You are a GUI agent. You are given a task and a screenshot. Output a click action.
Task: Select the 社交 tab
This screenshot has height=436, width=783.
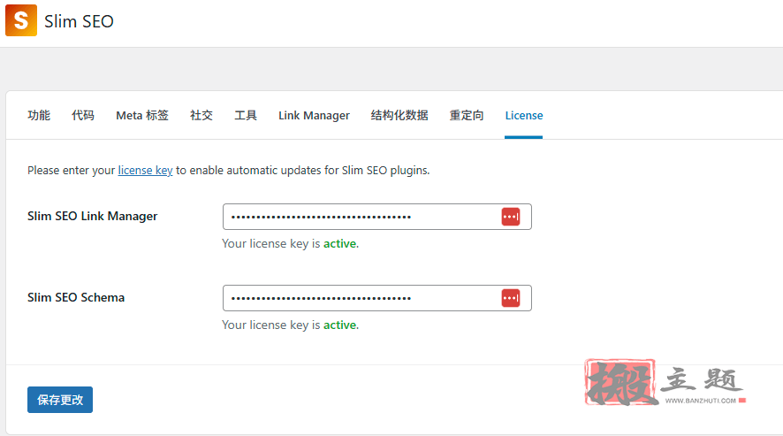[201, 116]
